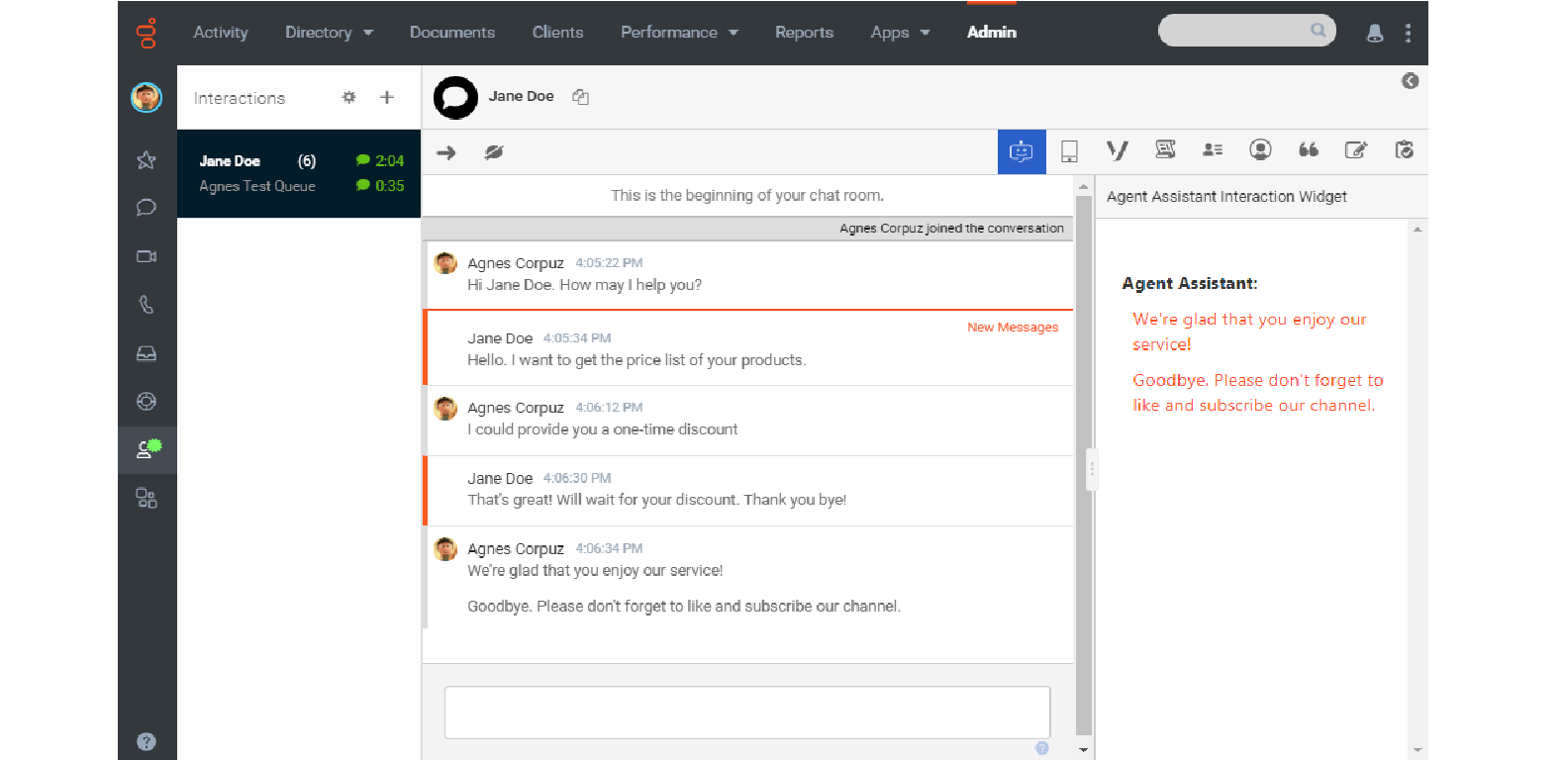Open the video panel in sidebar

(x=147, y=256)
